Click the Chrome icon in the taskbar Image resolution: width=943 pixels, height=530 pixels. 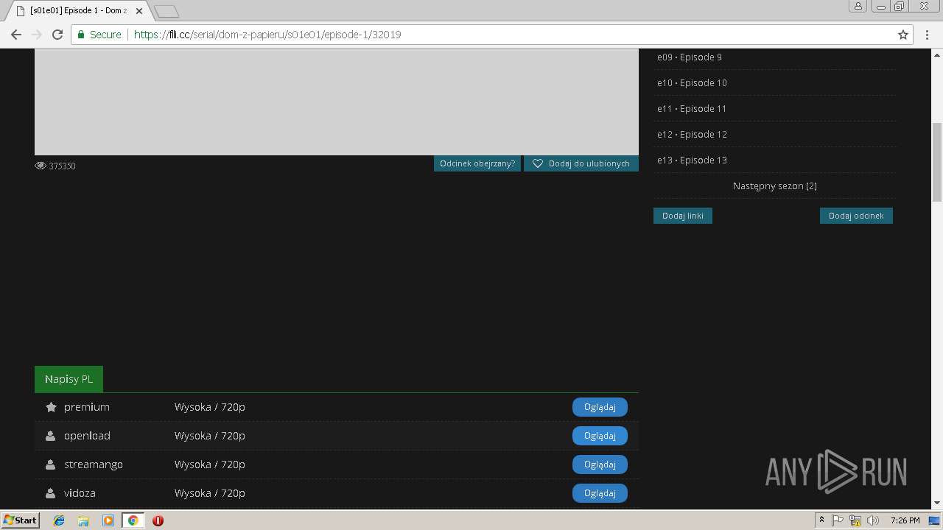(133, 520)
